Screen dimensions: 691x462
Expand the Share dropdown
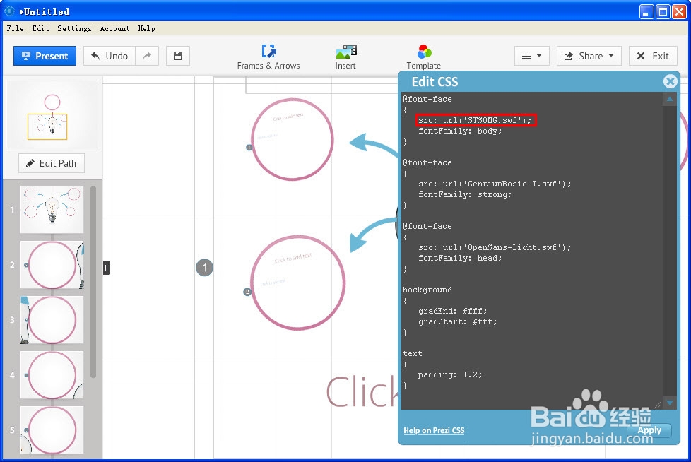coord(589,56)
